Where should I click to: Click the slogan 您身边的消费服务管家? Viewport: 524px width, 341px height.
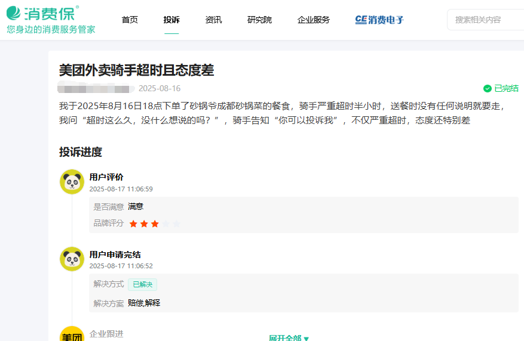(x=51, y=29)
